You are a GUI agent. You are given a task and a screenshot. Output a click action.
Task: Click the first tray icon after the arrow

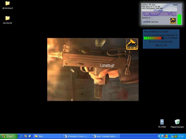click(163, 136)
